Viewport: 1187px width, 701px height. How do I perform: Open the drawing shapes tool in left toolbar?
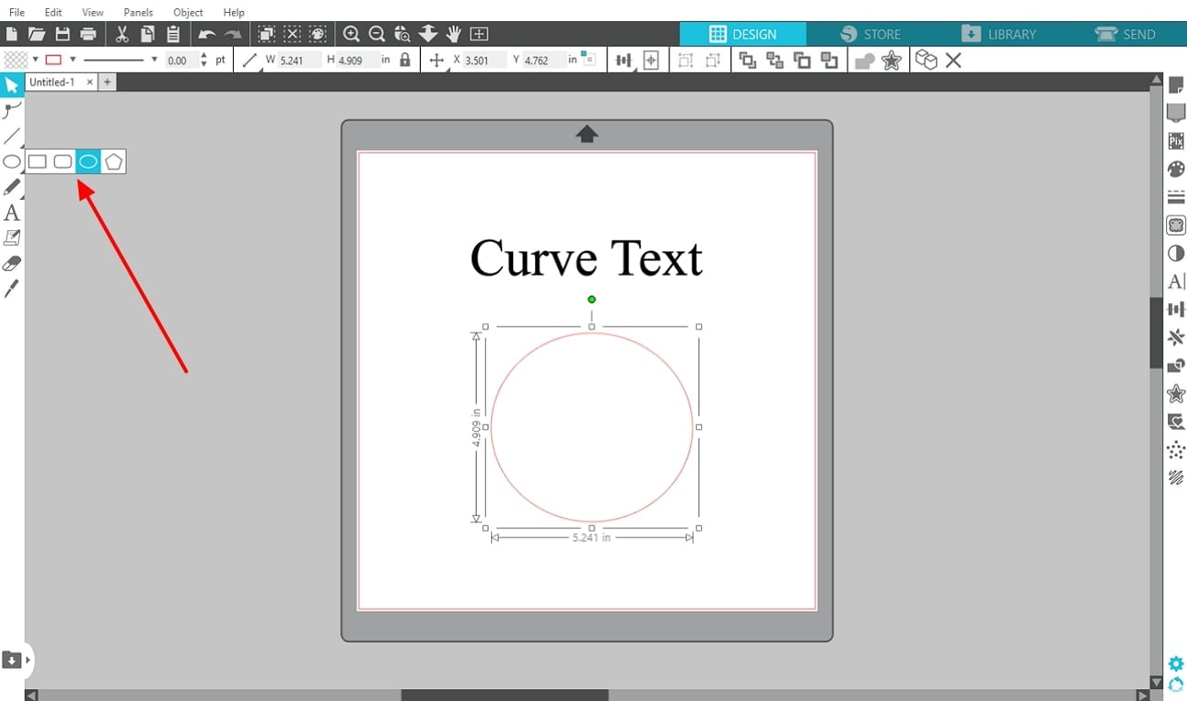coord(12,162)
